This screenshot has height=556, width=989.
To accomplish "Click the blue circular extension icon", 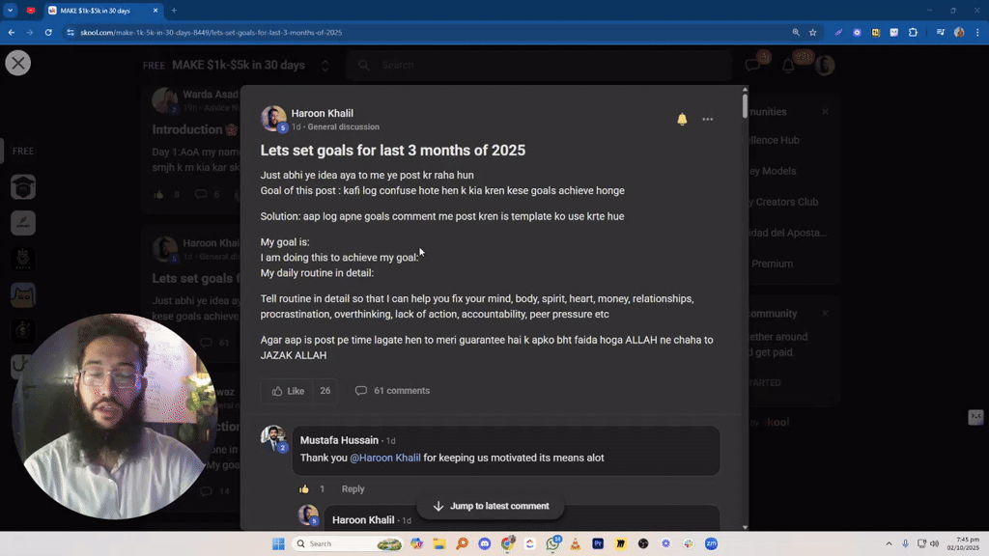I will [x=858, y=32].
